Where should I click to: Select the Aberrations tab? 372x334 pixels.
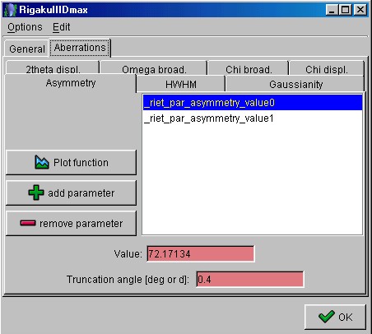pyautogui.click(x=80, y=48)
